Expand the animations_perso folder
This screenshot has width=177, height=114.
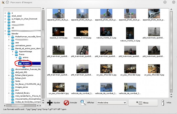pyautogui.click(x=9, y=45)
